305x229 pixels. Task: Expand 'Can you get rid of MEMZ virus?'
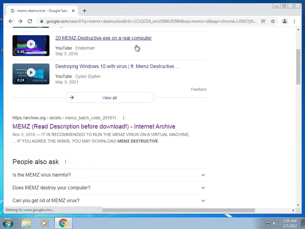pos(109,201)
